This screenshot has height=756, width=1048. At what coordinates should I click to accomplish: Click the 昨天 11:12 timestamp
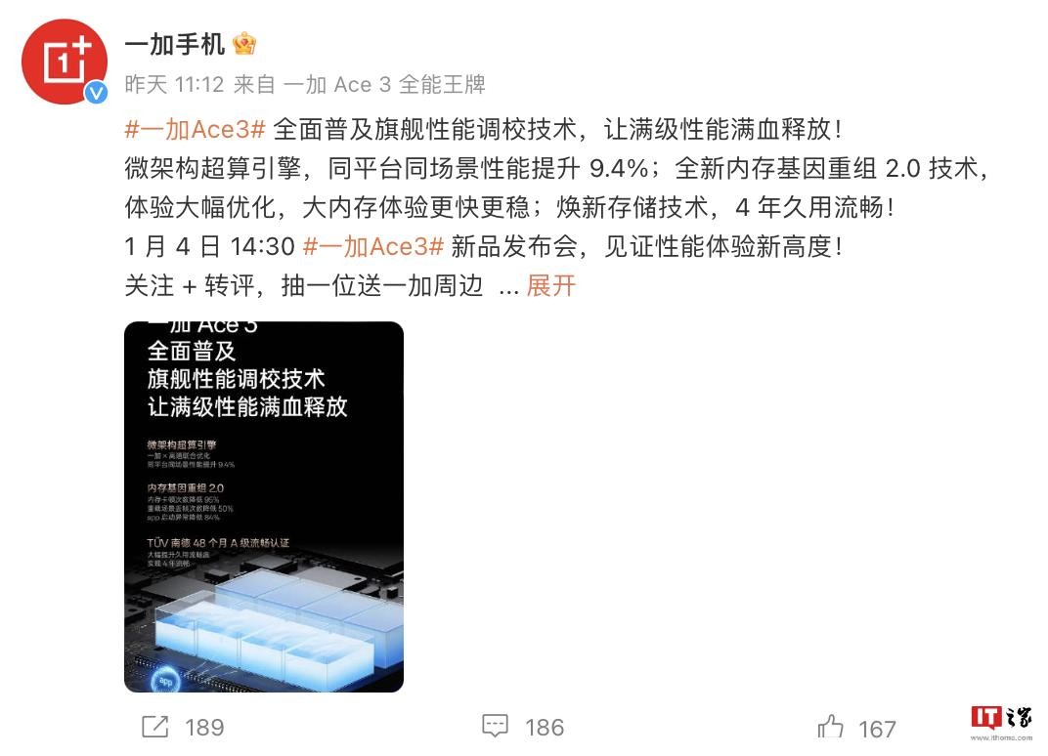(174, 85)
